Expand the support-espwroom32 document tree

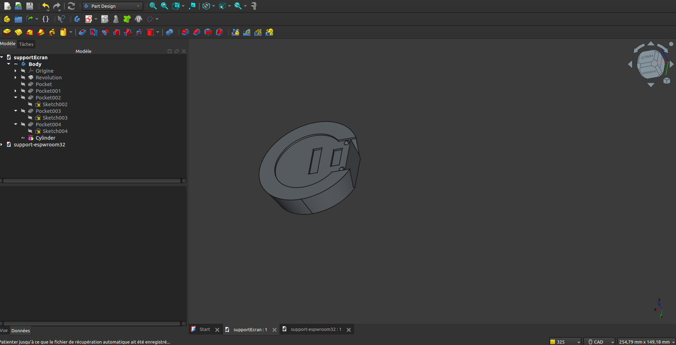[2, 145]
